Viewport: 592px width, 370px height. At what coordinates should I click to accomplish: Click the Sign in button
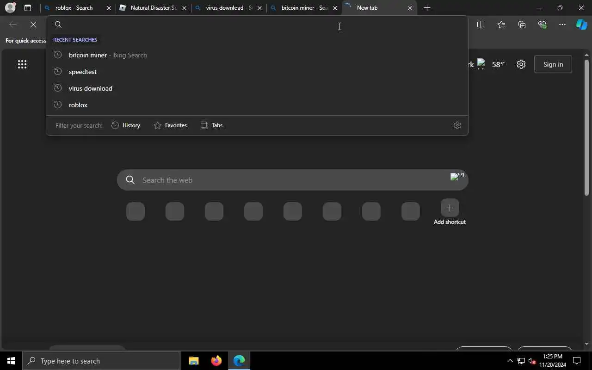pos(553,64)
